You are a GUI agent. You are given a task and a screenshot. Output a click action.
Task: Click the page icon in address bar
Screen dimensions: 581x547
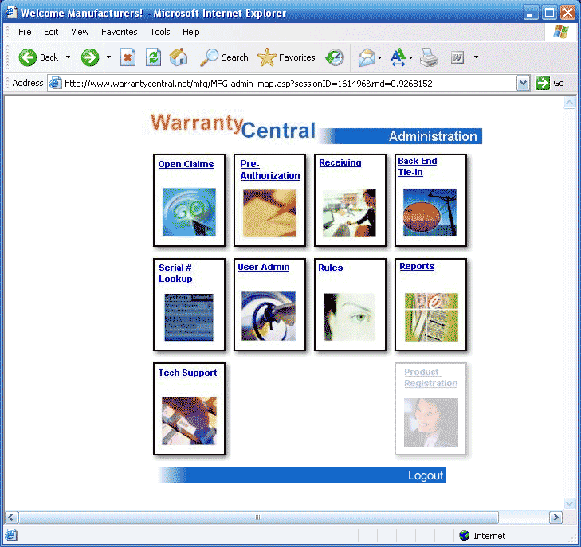[x=55, y=83]
